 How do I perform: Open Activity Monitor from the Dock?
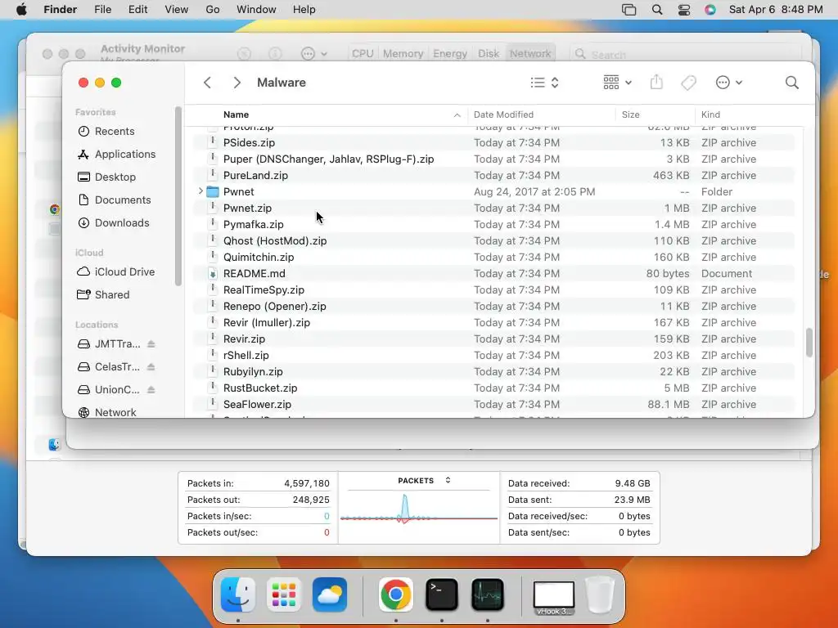(x=488, y=594)
